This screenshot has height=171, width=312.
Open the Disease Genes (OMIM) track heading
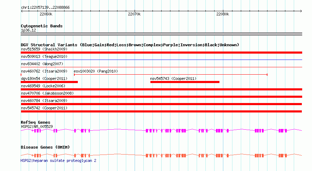click(45, 147)
